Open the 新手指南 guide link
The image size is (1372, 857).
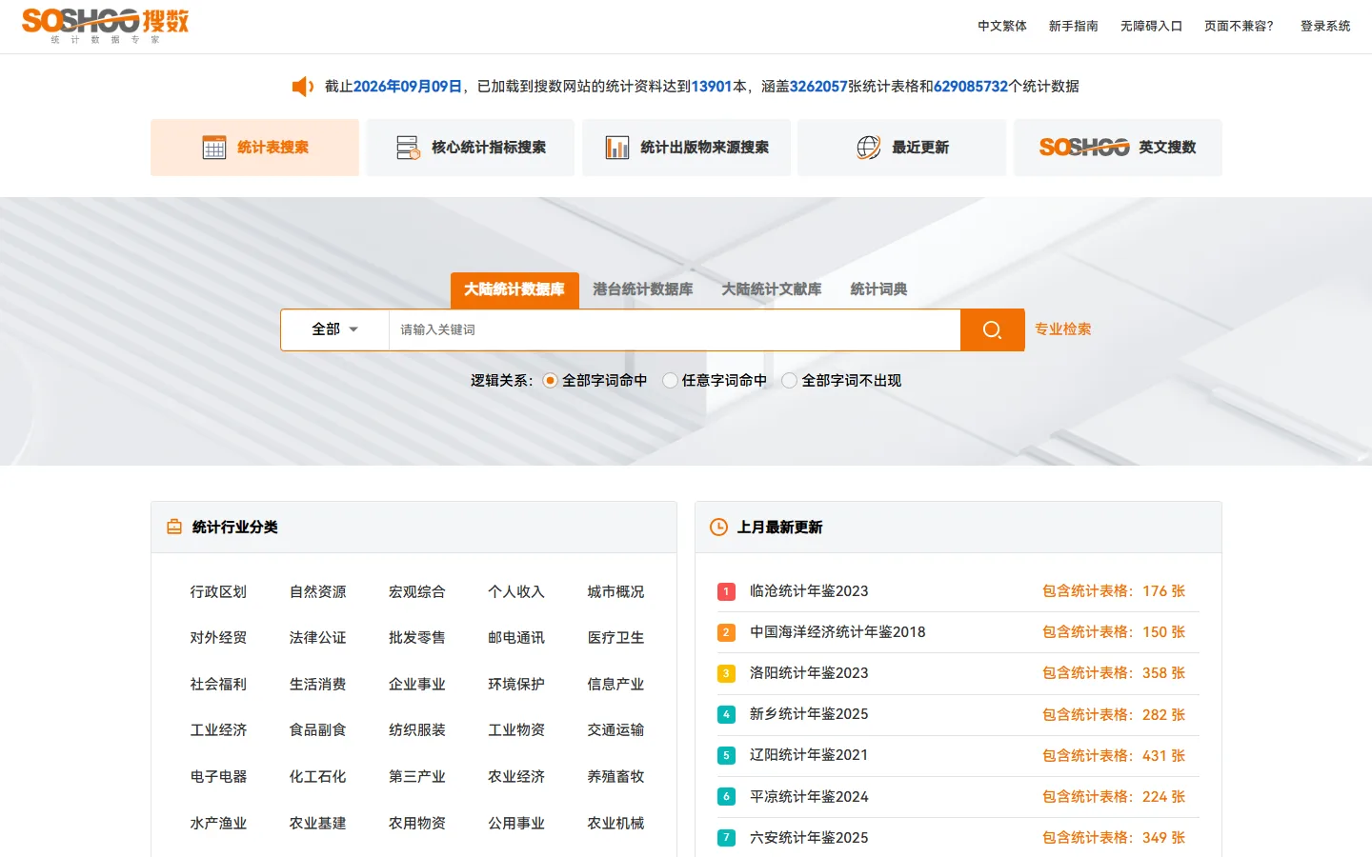coord(1074,27)
